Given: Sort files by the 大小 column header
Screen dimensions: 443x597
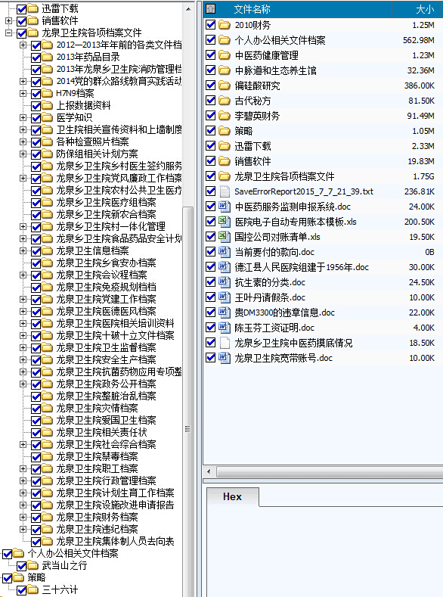Looking at the screenshot, I should pos(425,9).
